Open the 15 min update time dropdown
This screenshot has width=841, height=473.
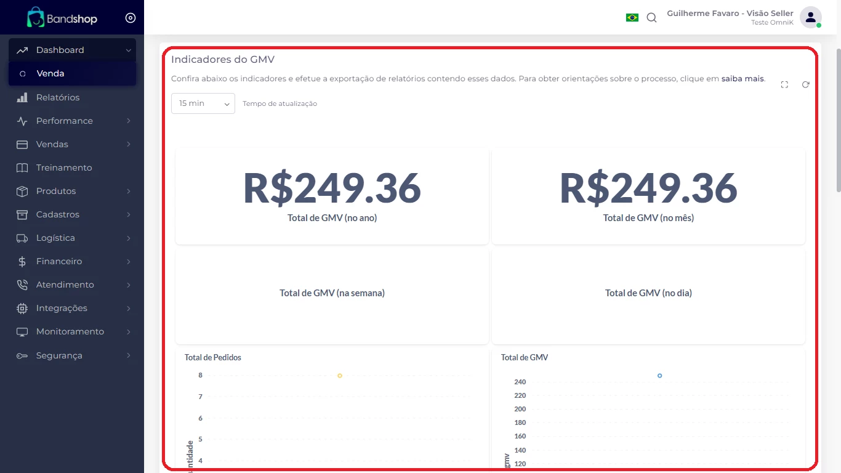click(x=203, y=103)
